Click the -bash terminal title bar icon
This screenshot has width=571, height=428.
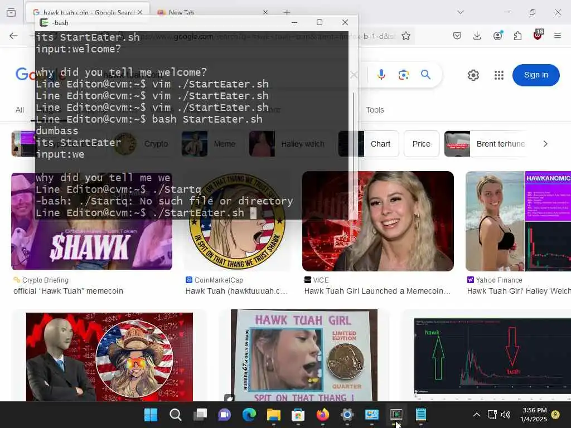pyautogui.click(x=44, y=22)
